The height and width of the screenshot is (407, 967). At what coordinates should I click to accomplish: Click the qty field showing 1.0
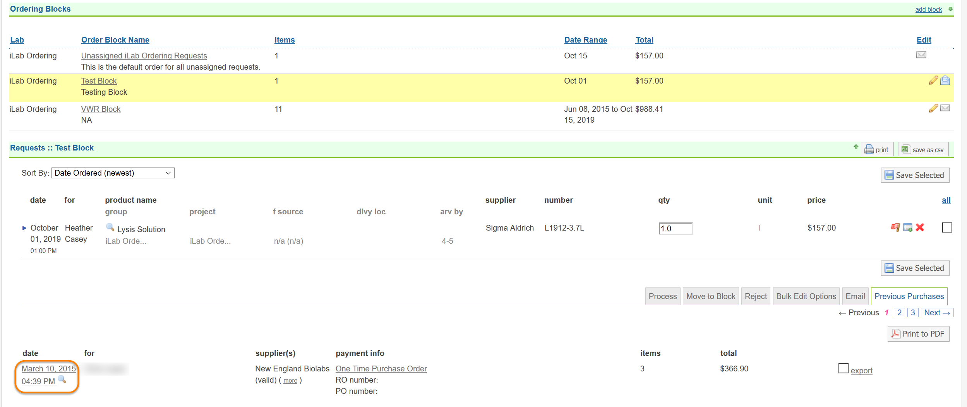click(x=675, y=228)
